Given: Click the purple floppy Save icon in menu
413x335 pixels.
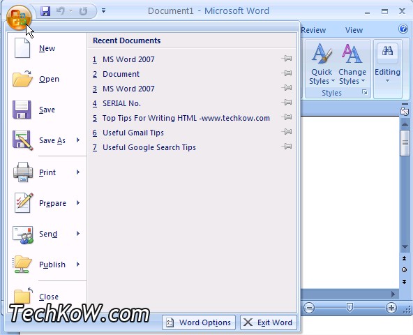Looking at the screenshot, I should pos(22,110).
